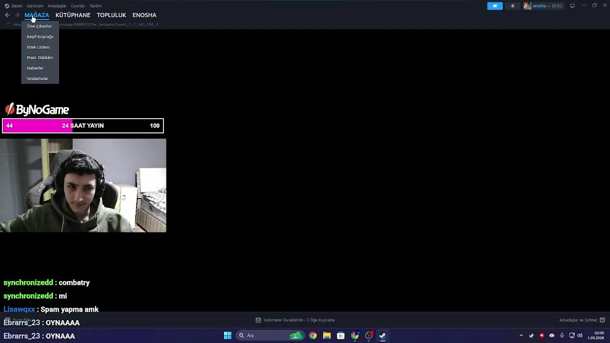610x343 pixels.
Task: Click the webcam video overlay
Action: tap(83, 185)
